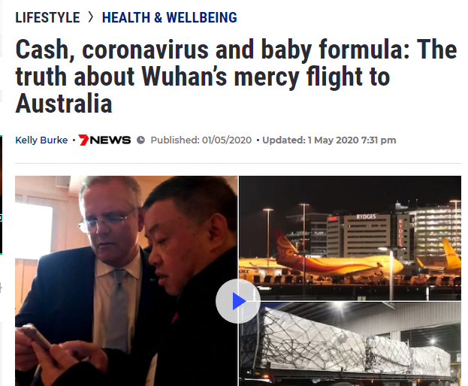Click the Wuhan mercy flight headline
This screenshot has height=386, width=468.
[x=236, y=76]
